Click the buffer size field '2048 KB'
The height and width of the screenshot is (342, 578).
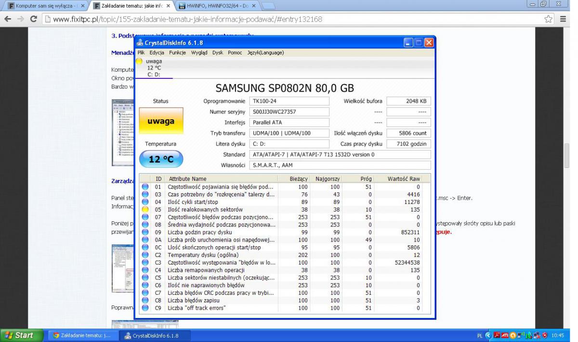tap(408, 101)
